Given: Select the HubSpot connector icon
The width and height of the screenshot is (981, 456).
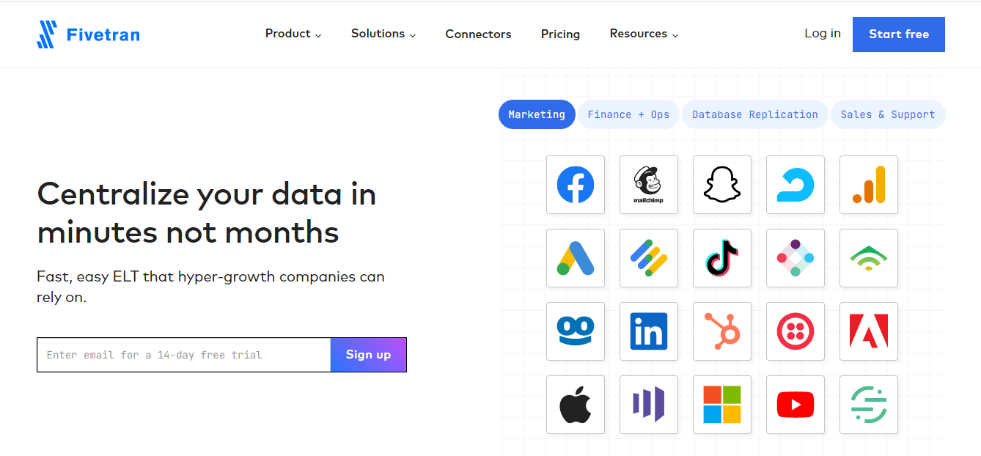Looking at the screenshot, I should pos(722,331).
